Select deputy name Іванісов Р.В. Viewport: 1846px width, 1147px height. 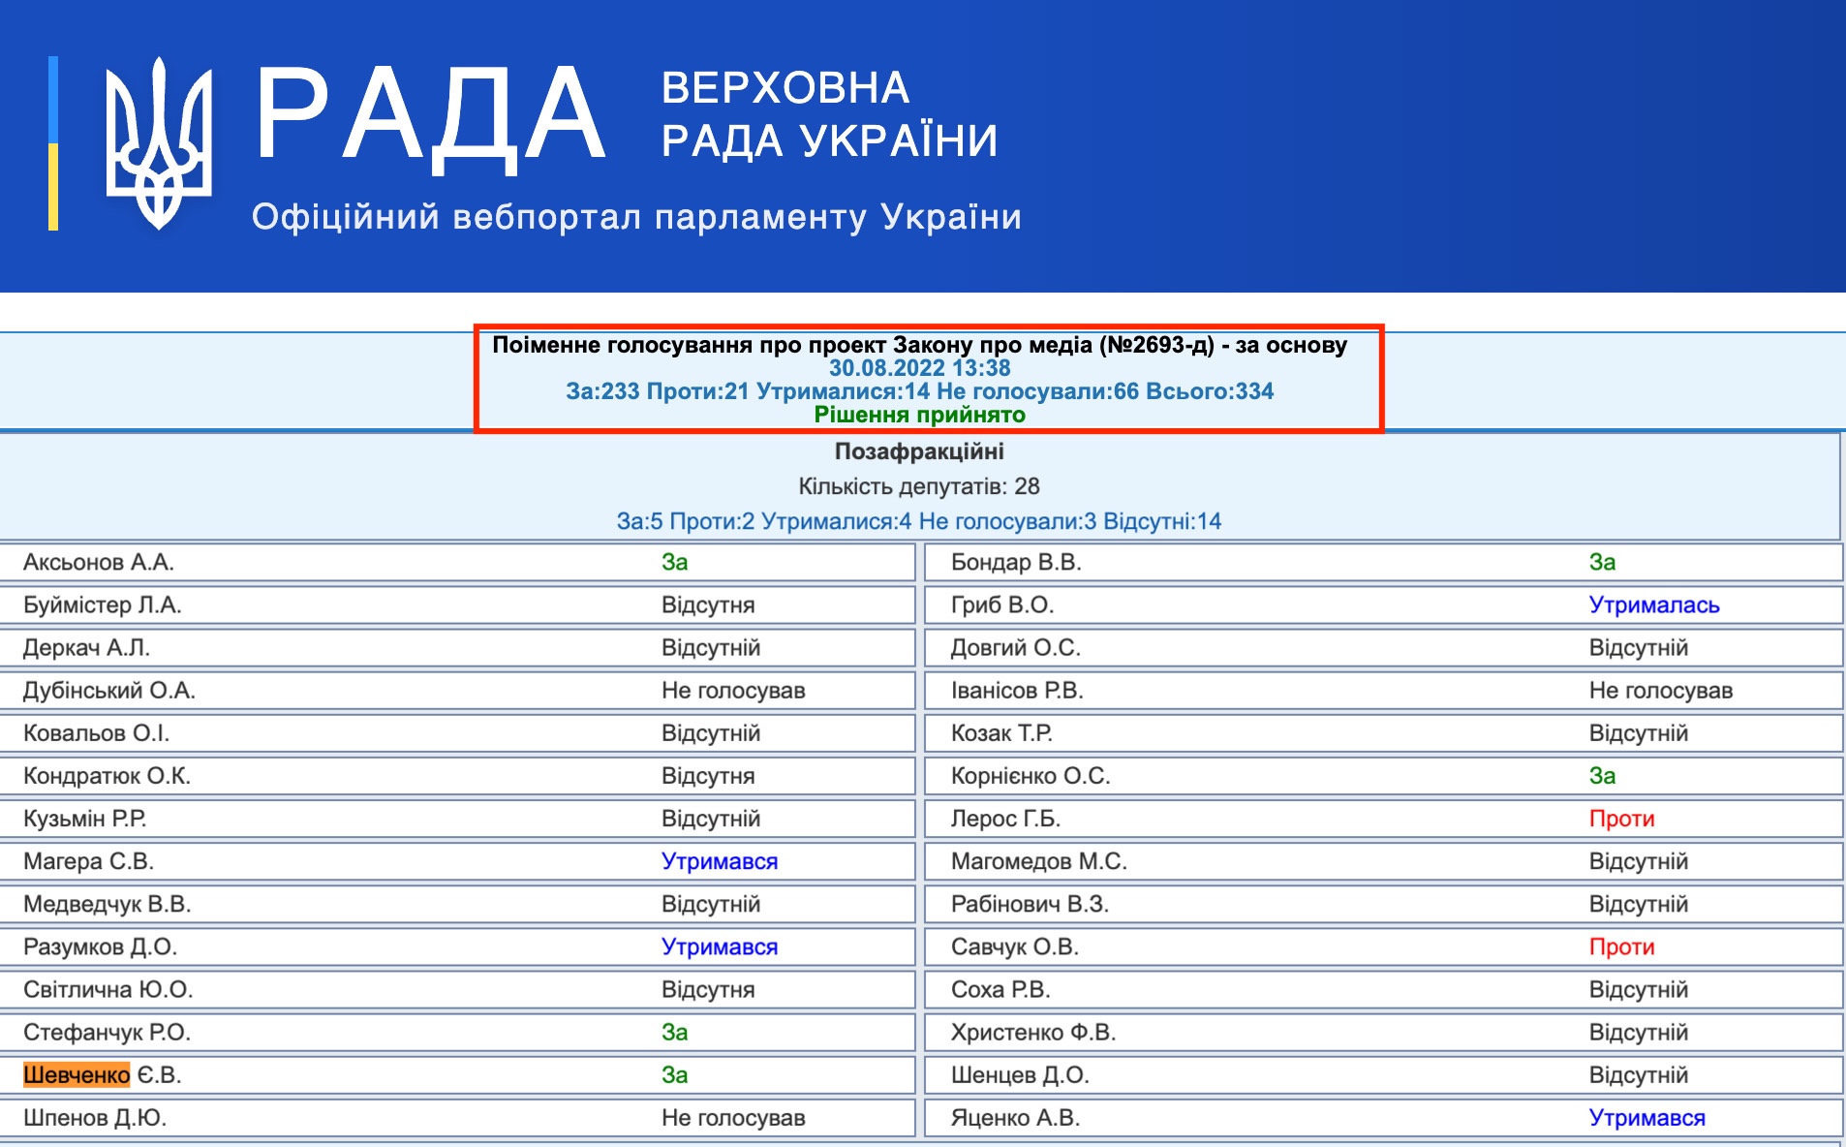click(1017, 690)
